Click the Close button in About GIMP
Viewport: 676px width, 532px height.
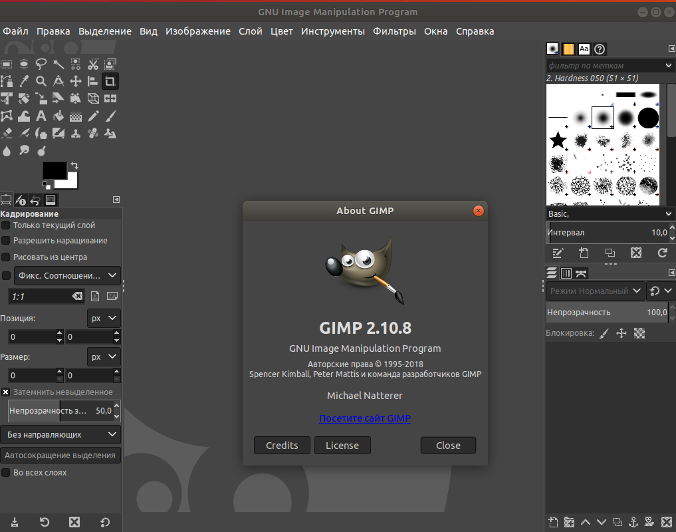(449, 446)
